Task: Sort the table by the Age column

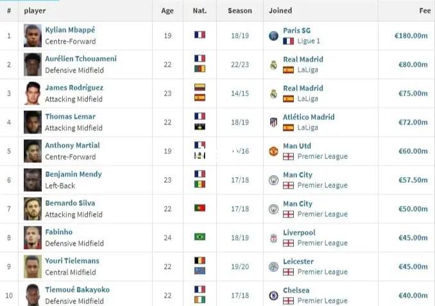Action: (167, 11)
